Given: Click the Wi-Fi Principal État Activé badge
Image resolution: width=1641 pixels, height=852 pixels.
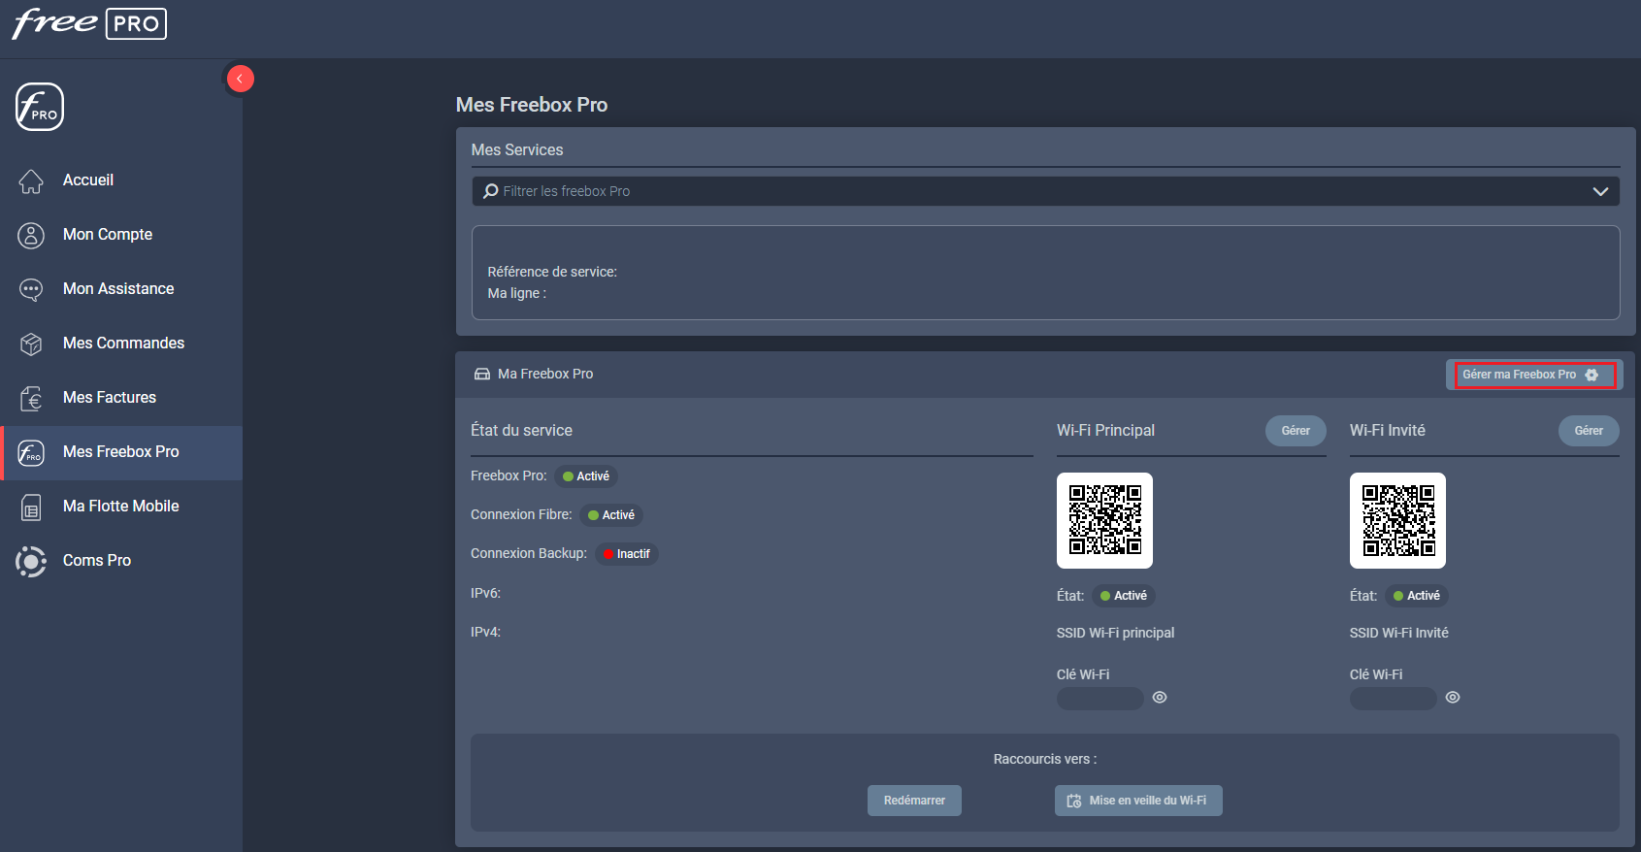Looking at the screenshot, I should pyautogui.click(x=1124, y=596).
